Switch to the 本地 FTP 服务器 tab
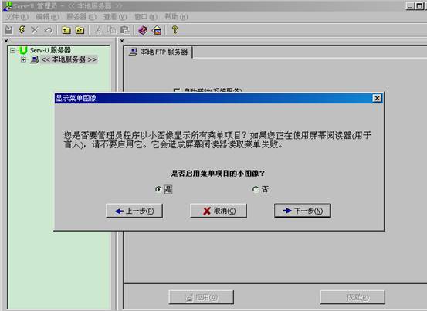427x311 pixels. pos(158,52)
